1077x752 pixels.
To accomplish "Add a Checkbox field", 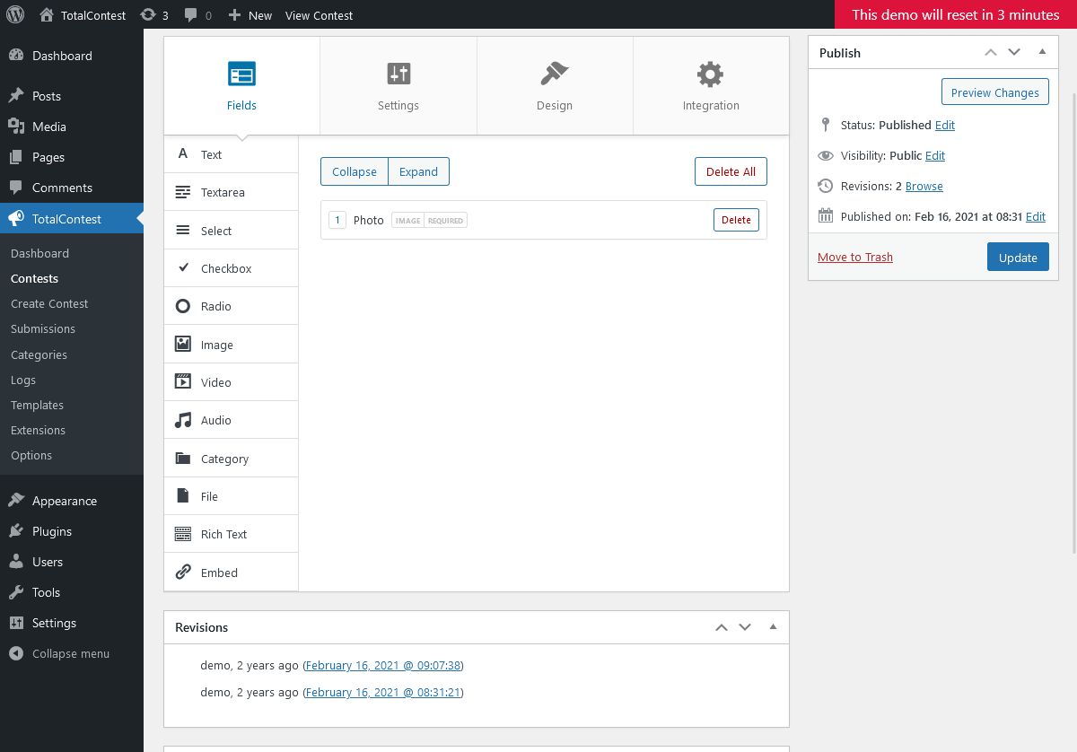I will pos(231,268).
